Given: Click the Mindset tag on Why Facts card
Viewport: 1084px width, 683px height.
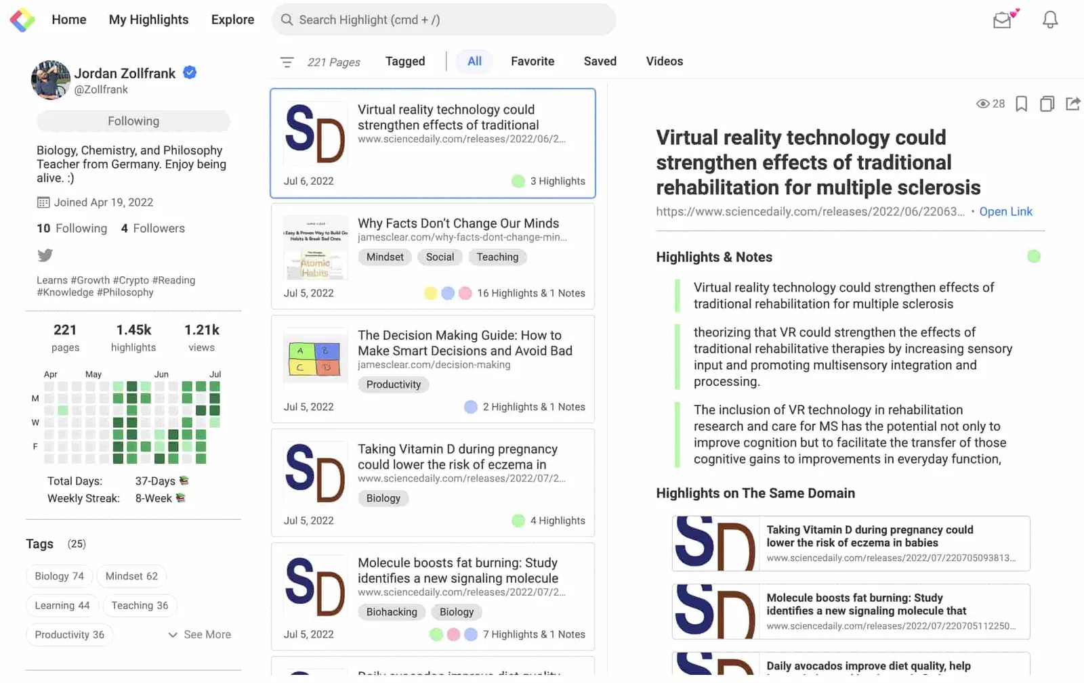Looking at the screenshot, I should 385,257.
